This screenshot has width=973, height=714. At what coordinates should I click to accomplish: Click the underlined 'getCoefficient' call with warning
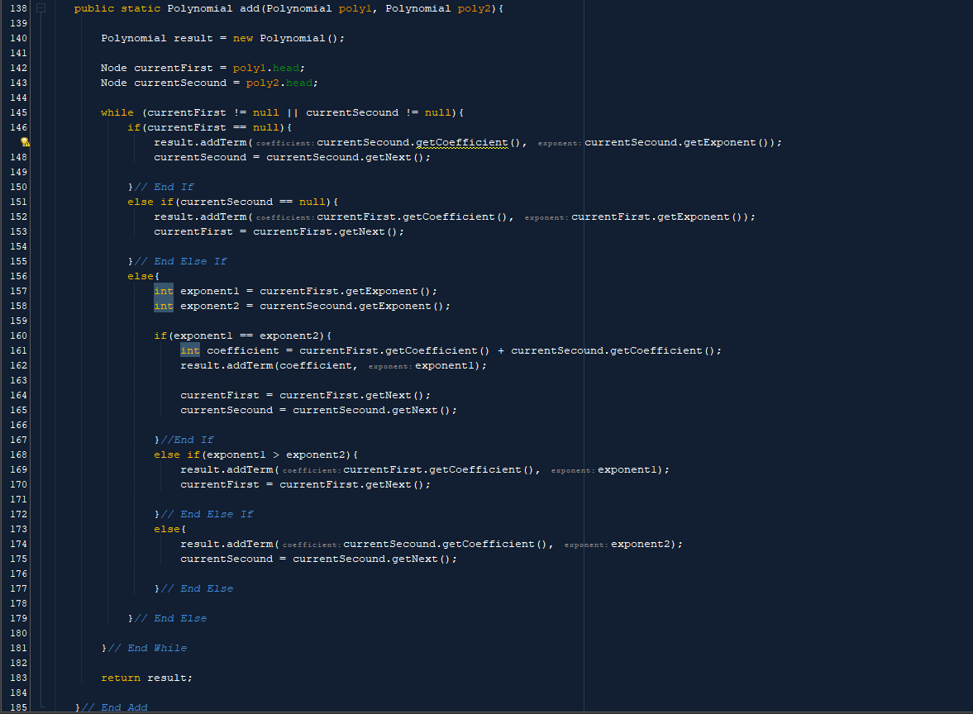461,143
